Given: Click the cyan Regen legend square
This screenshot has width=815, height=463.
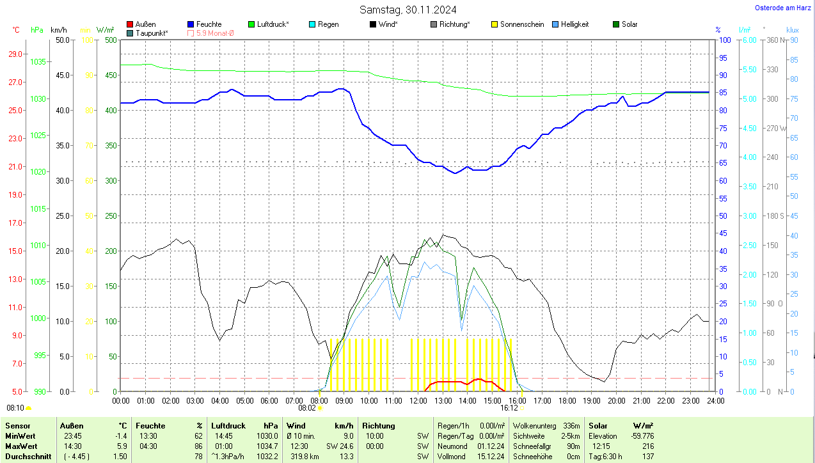Looking at the screenshot, I should coord(312,24).
